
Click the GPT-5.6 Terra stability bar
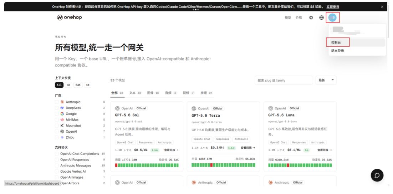[224, 165]
